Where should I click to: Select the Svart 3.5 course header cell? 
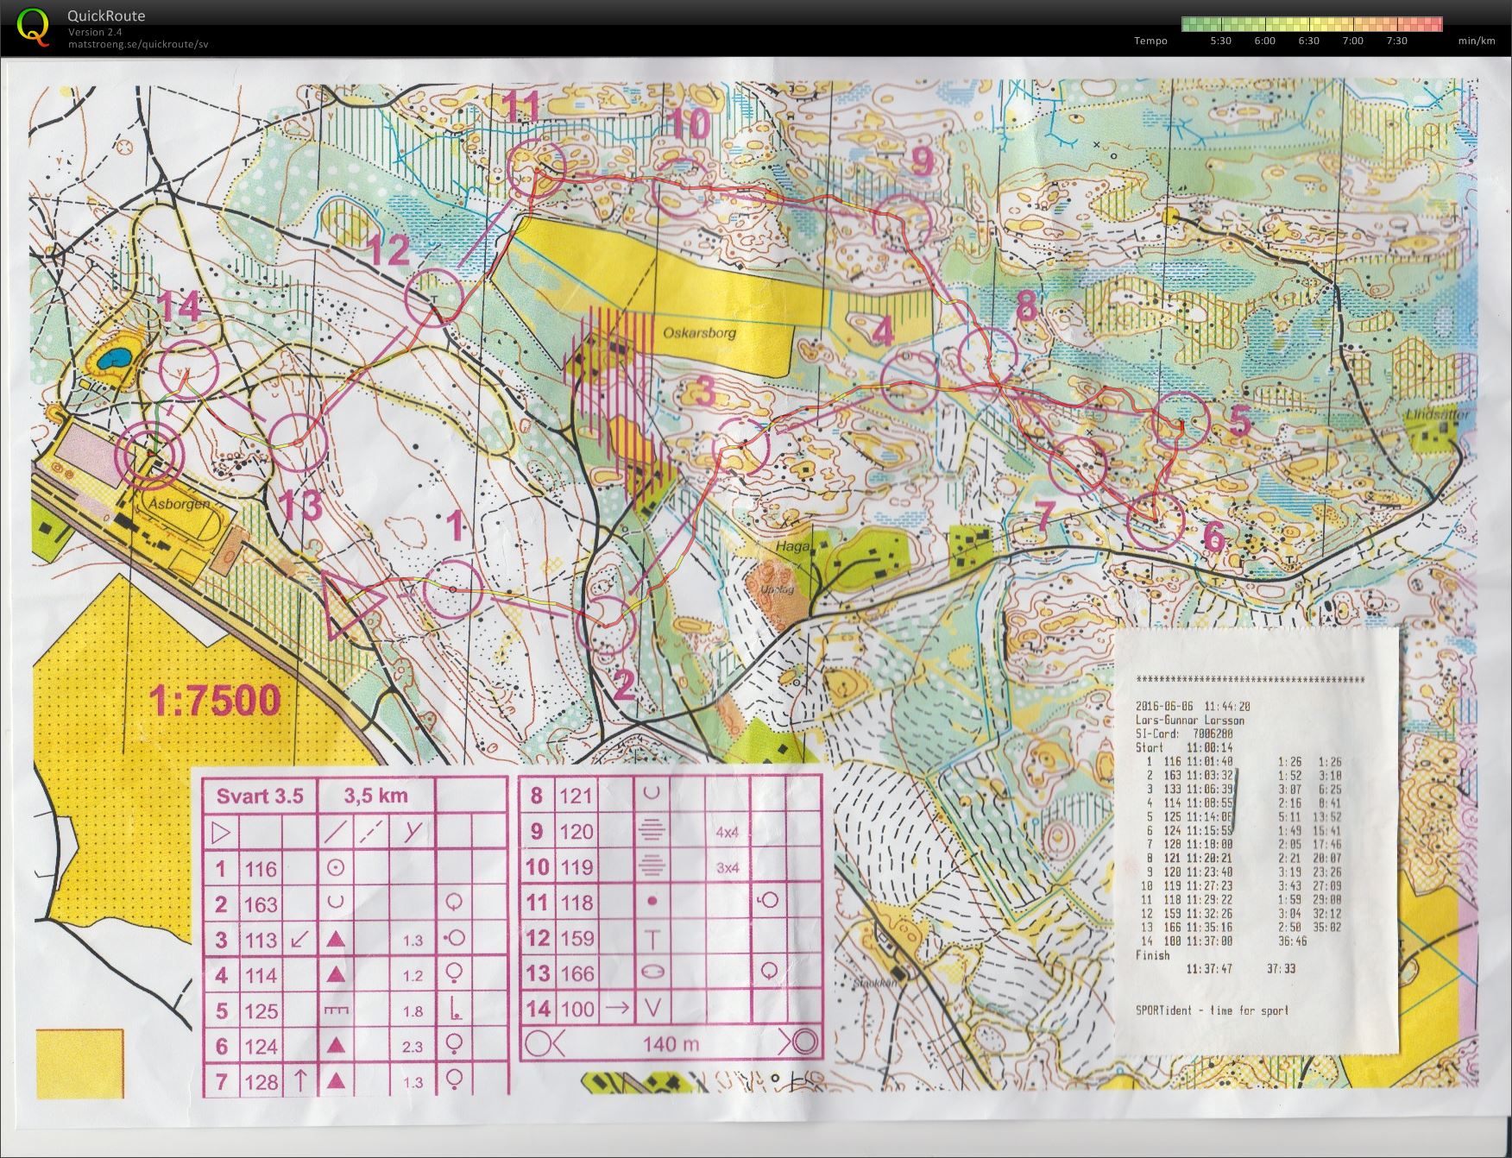(x=260, y=796)
